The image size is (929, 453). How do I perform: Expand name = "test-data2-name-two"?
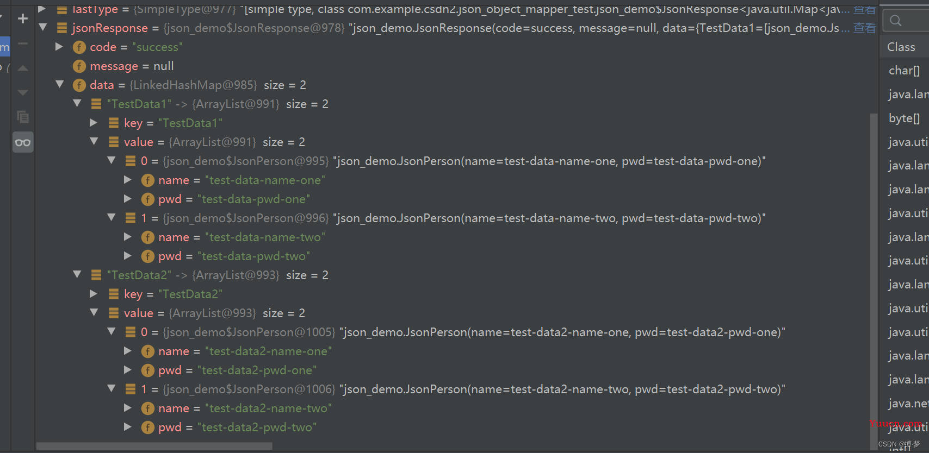pos(128,408)
